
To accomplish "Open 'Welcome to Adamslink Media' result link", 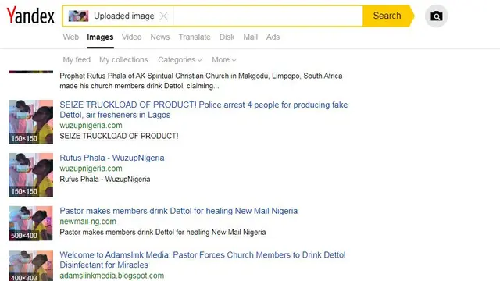I will 202,260.
